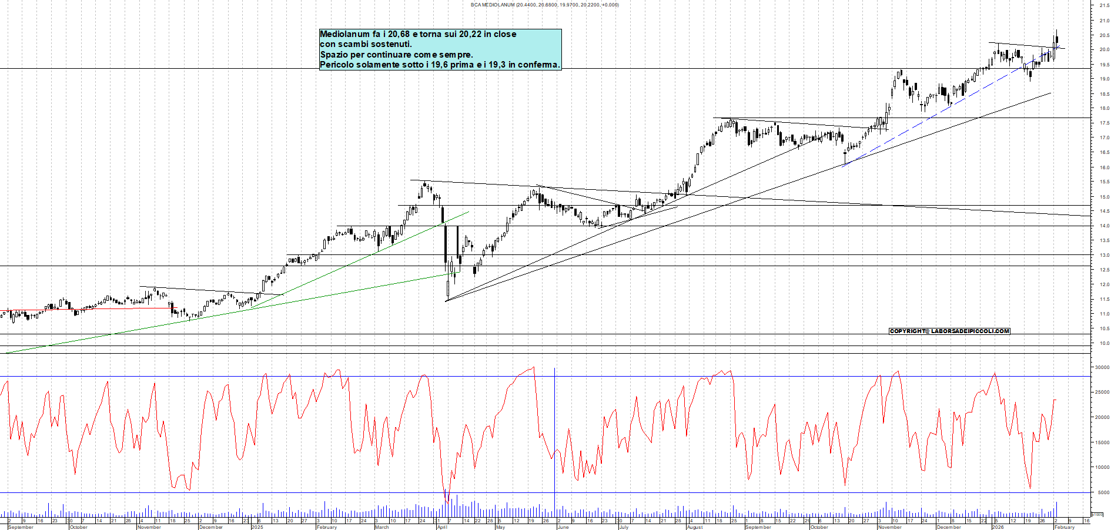Select the 2026 year label on timeline

[998, 527]
